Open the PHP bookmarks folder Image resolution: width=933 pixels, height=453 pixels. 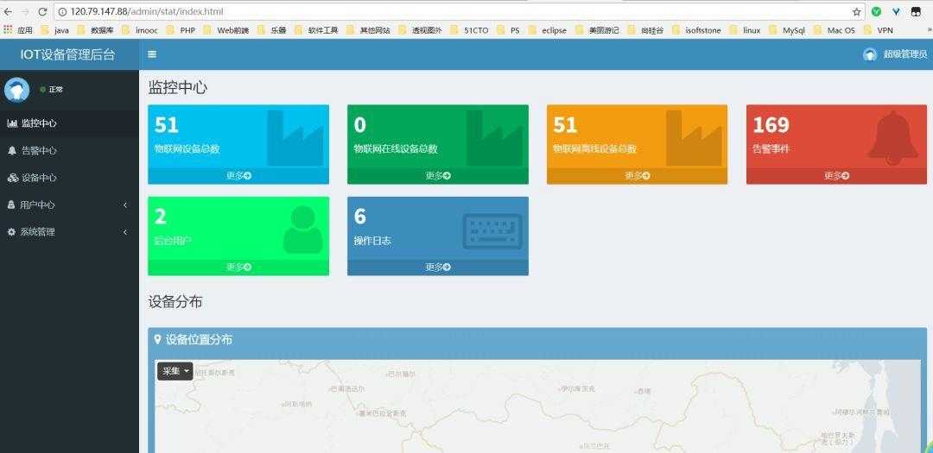[x=181, y=29]
